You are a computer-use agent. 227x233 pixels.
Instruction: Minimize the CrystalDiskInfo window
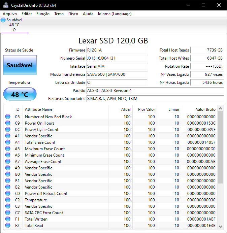(x=188, y=5)
